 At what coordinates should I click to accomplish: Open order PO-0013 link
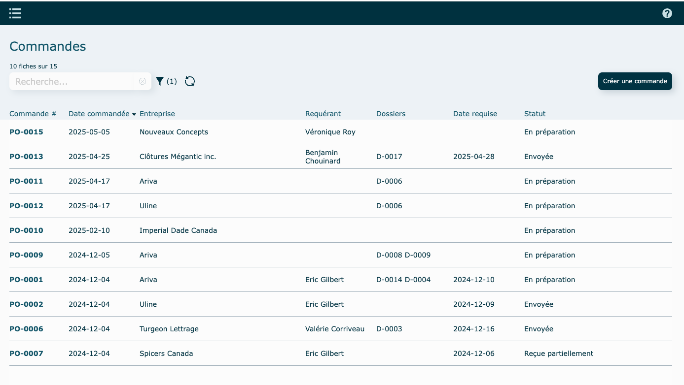coord(26,157)
